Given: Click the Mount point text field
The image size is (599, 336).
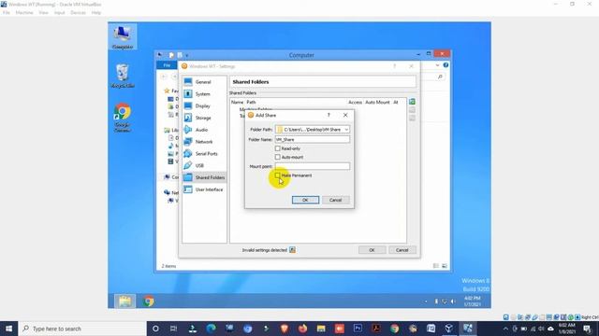Looking at the screenshot, I should click(312, 166).
